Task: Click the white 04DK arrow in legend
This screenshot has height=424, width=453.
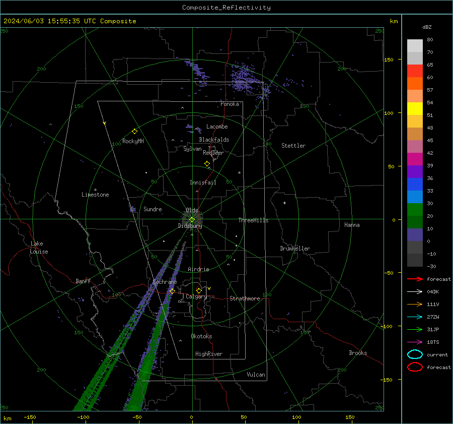Action: pos(415,291)
